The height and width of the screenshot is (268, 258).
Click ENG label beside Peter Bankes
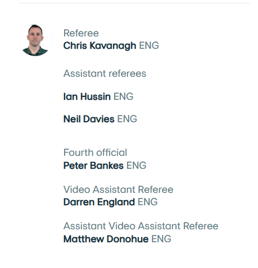click(x=137, y=165)
